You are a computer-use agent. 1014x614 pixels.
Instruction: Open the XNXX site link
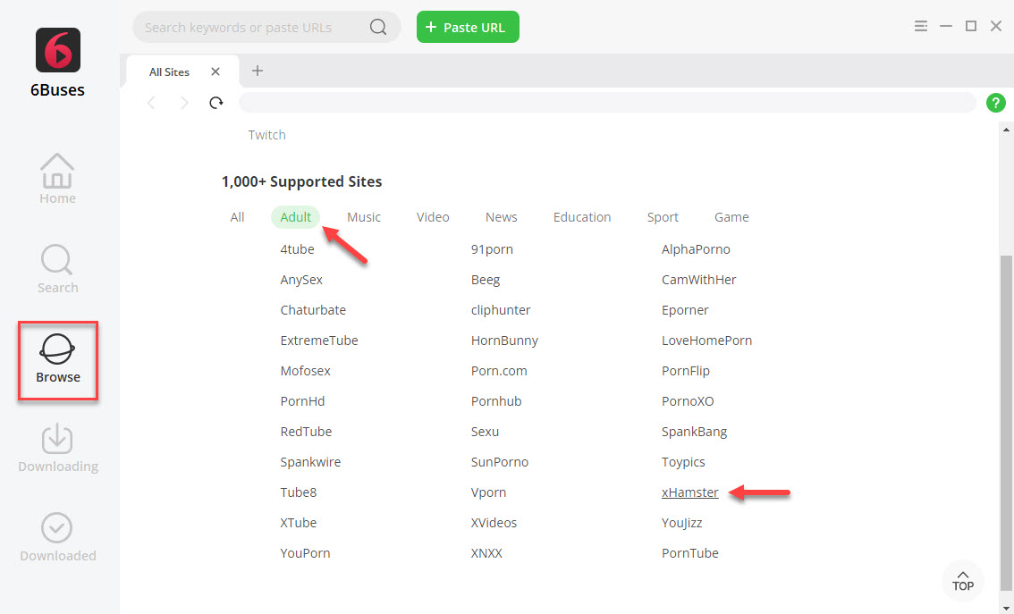point(486,553)
